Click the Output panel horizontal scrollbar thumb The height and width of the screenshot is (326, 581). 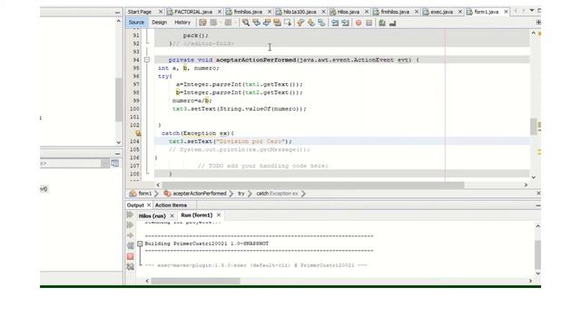[x=195, y=281]
